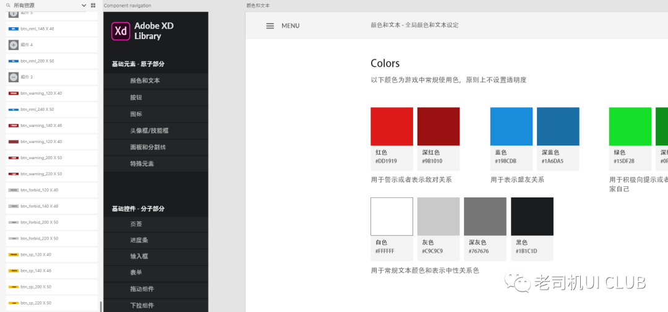Viewport: 668px width, 312px height.
Task: Select the btn_sp_120 X 40 component
Action: pyautogui.click(x=51, y=254)
